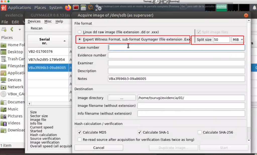This screenshot has height=155, width=257.
Task: Click the Notes field
Action: click(x=176, y=79)
